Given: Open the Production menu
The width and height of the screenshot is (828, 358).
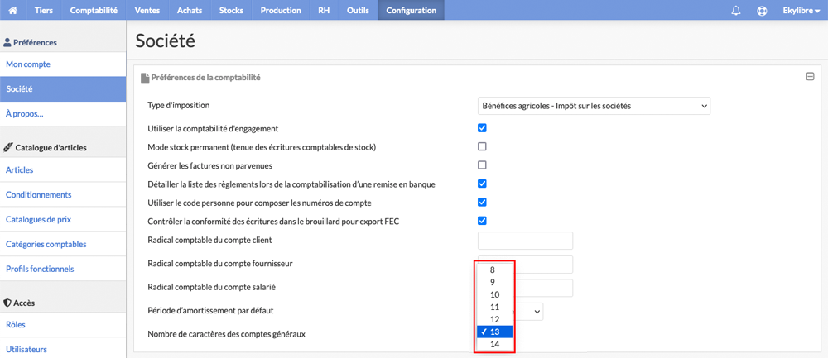Looking at the screenshot, I should click(281, 10).
